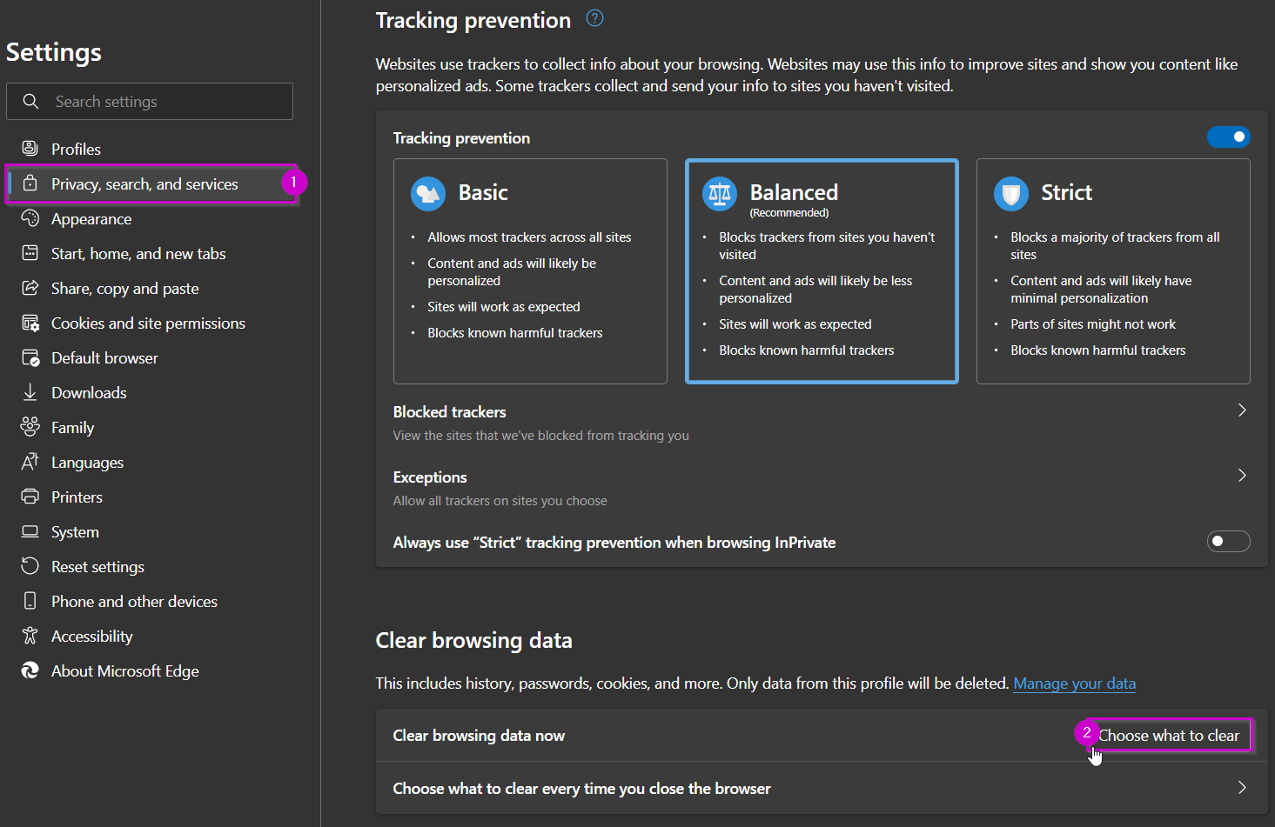Viewport: 1275px width, 827px height.
Task: Click the Printers icon in sidebar
Action: click(30, 497)
